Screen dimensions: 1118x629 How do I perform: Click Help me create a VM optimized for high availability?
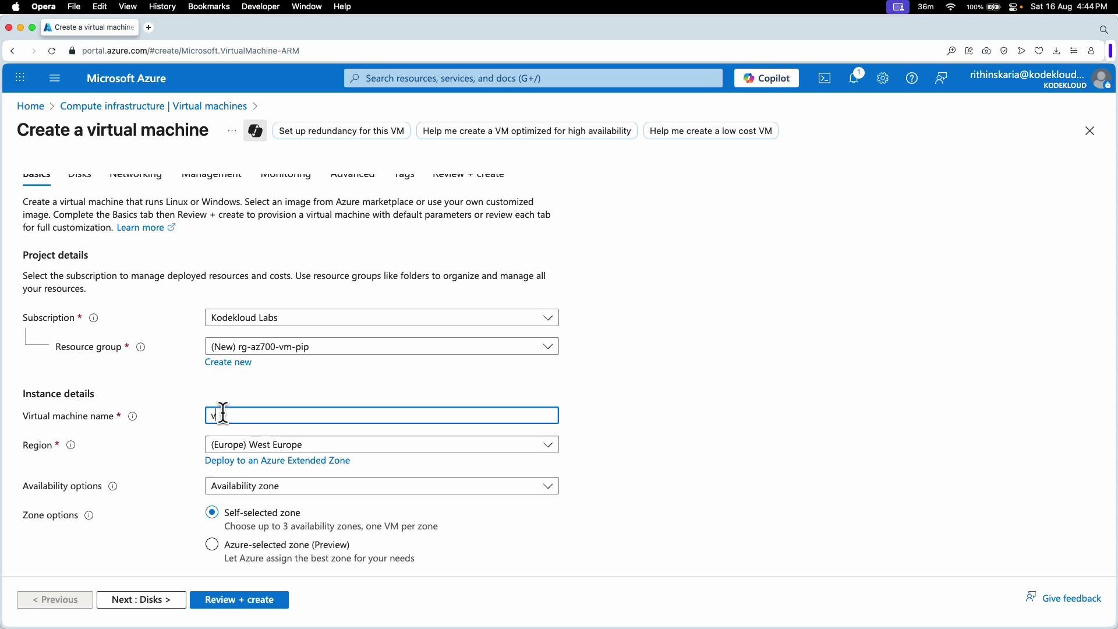click(527, 131)
